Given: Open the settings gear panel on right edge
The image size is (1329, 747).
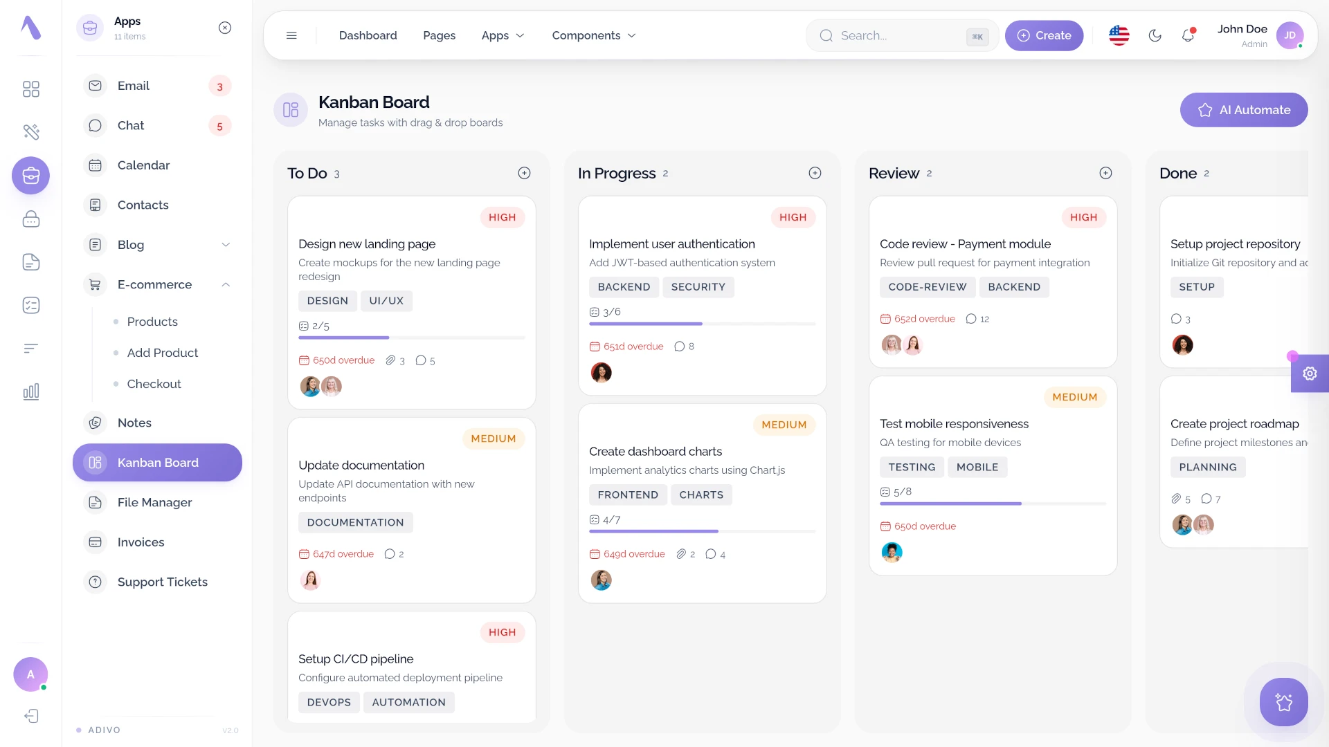Looking at the screenshot, I should [1310, 373].
